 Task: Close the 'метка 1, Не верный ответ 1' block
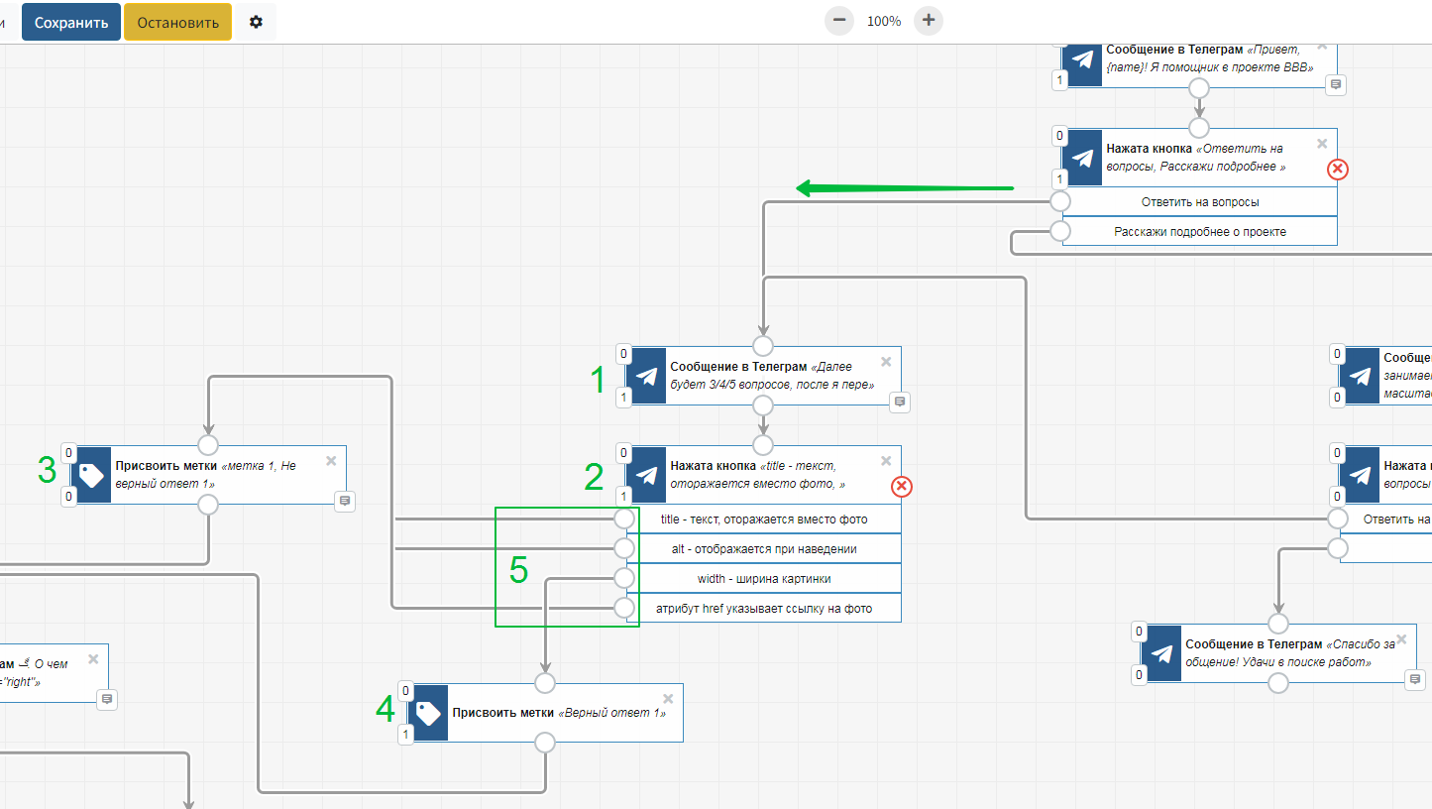(331, 460)
